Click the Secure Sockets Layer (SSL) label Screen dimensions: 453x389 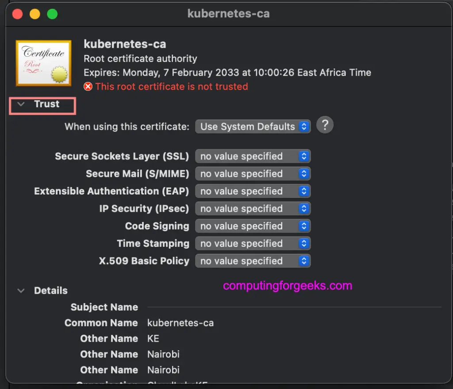click(x=122, y=156)
